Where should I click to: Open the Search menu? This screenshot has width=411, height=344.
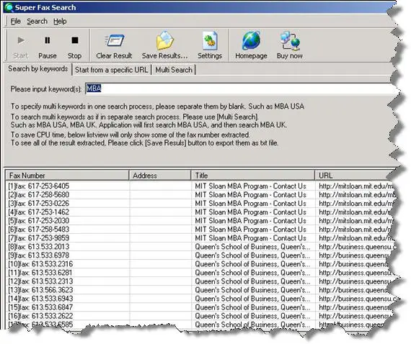[37, 21]
